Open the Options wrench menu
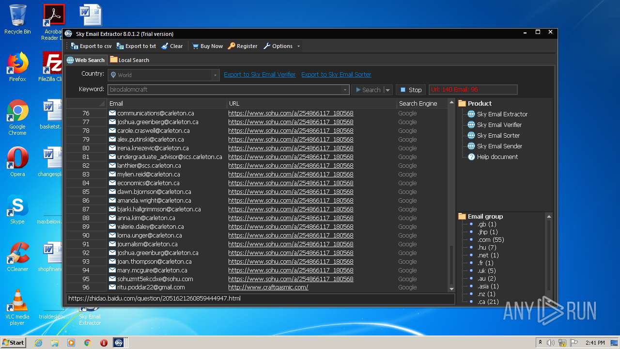The width and height of the screenshot is (620, 349). pos(278,46)
